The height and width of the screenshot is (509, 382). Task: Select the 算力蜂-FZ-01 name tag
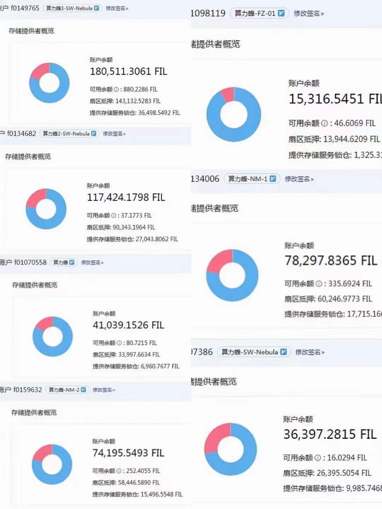[259, 13]
